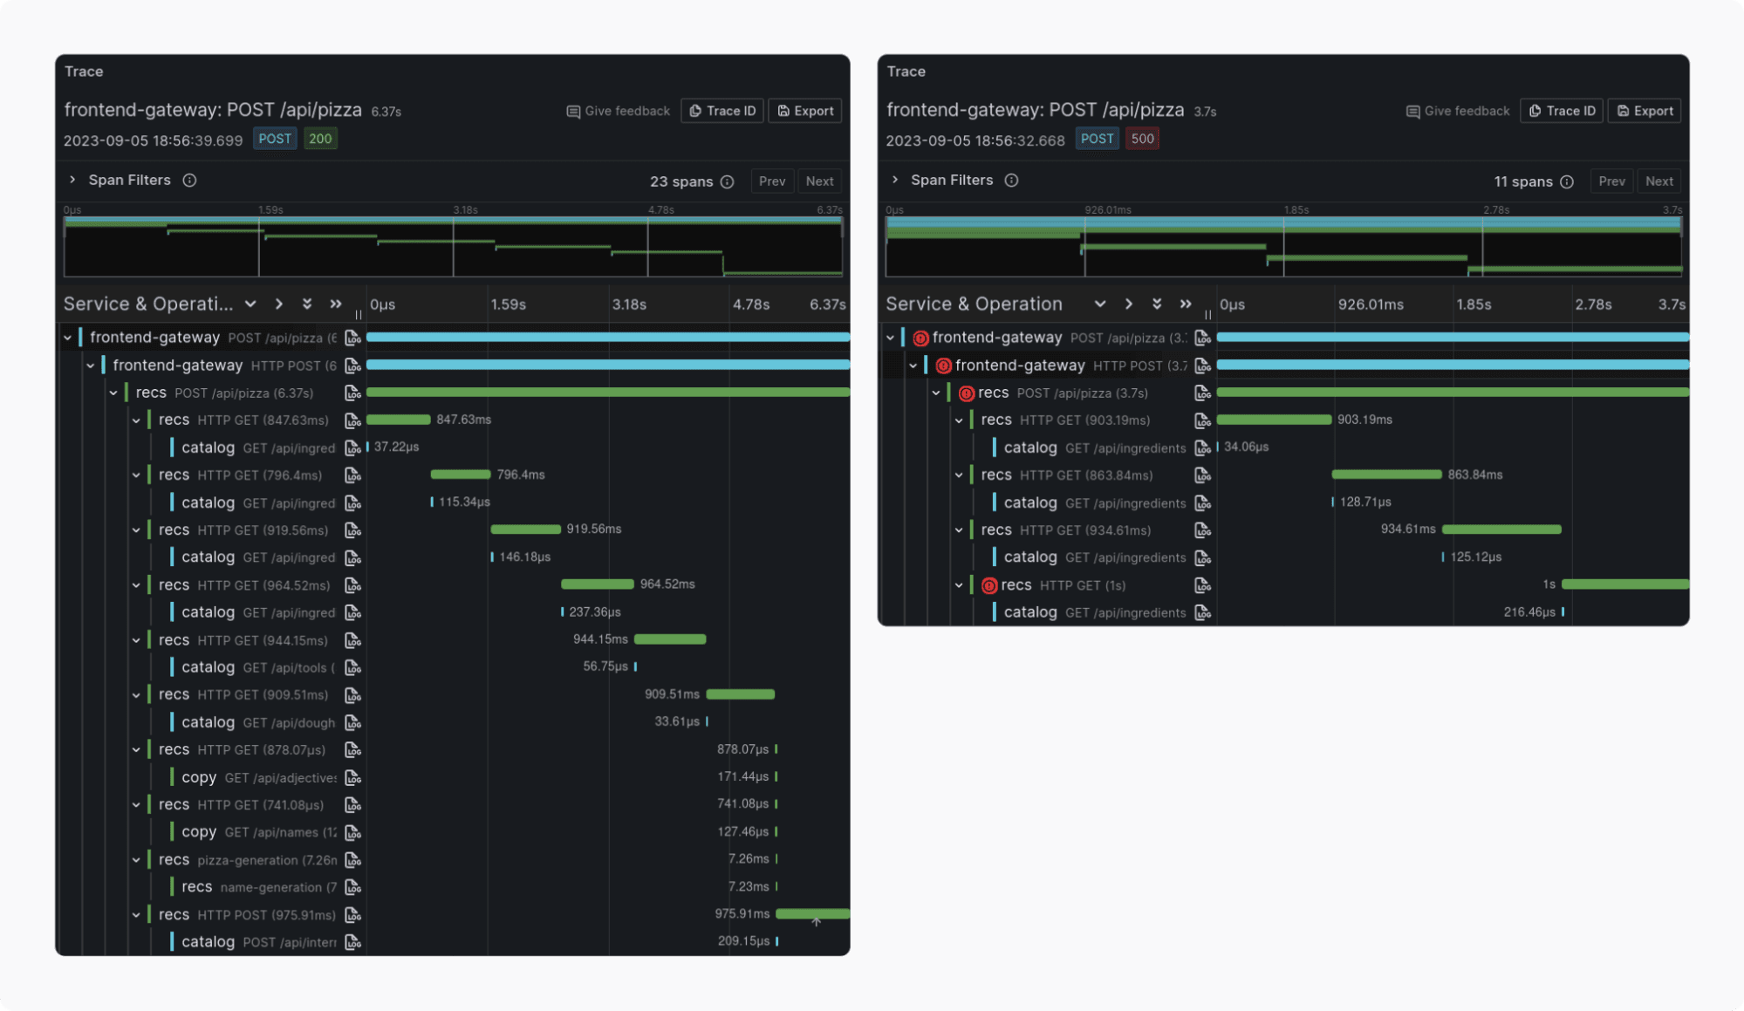
Task: Open logs icon for catalog GET /api/dough row
Action: pyautogui.click(x=352, y=722)
